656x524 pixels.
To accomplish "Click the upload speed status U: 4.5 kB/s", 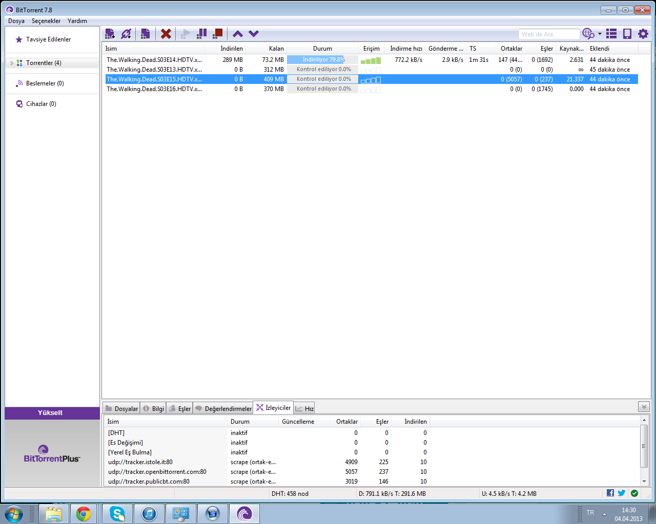I will pyautogui.click(x=509, y=494).
